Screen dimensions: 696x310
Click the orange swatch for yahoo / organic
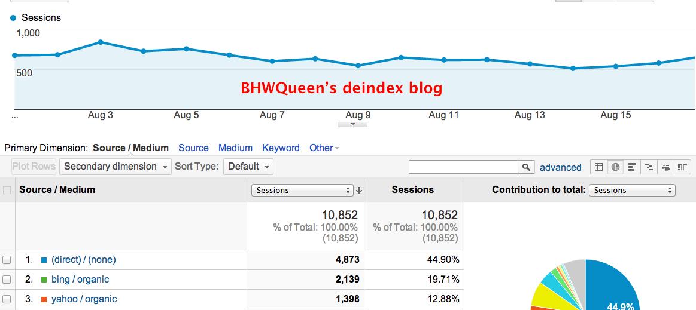pyautogui.click(x=44, y=299)
